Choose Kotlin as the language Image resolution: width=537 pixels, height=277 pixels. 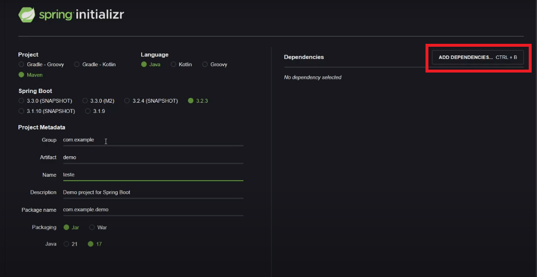tap(181, 64)
